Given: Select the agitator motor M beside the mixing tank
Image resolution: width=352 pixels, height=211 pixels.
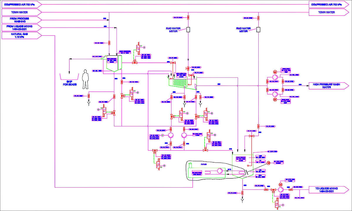Looking at the screenshot, I should pos(268,163).
